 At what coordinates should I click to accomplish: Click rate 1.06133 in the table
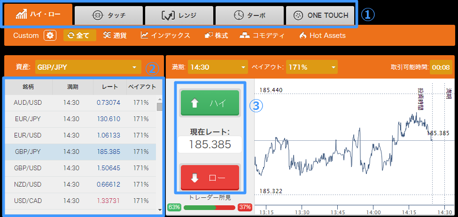click(x=109, y=135)
